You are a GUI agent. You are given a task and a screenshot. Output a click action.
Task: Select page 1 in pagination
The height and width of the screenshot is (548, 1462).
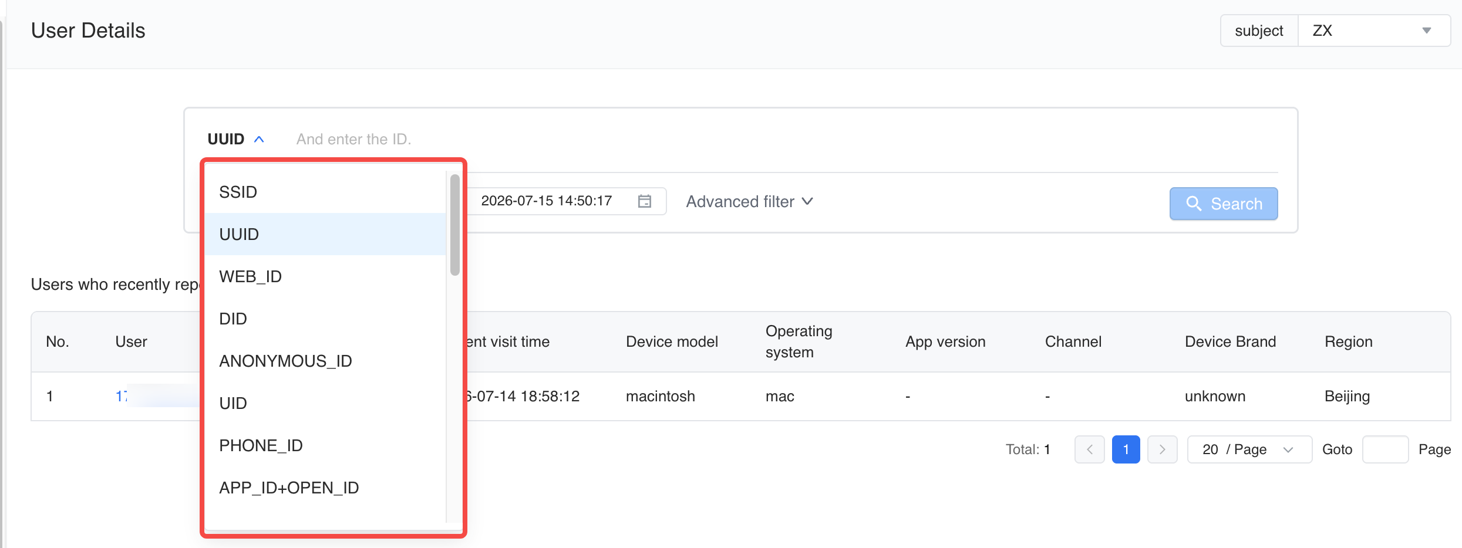pyautogui.click(x=1126, y=449)
